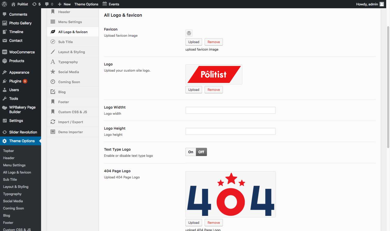Click the WPBakery Page Builder icon
The height and width of the screenshot is (231, 390).
coord(5,108)
